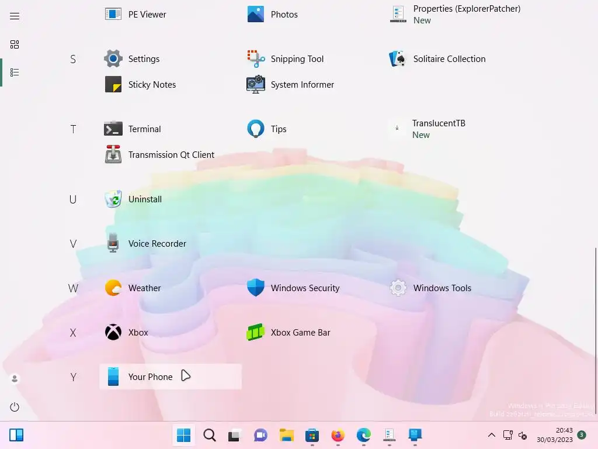Image resolution: width=598 pixels, height=449 pixels.
Task: Switch to Microsoft Edge on taskbar
Action: pyautogui.click(x=363, y=435)
